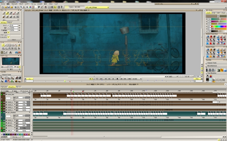Click the Play button in the transport controls

pyautogui.click(x=113, y=79)
